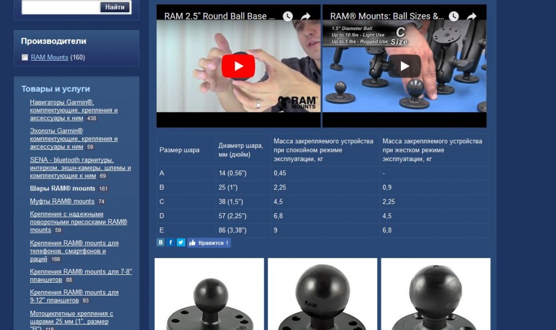The height and width of the screenshot is (330, 556).
Task: Share page via Facebook icon
Action: click(x=171, y=243)
